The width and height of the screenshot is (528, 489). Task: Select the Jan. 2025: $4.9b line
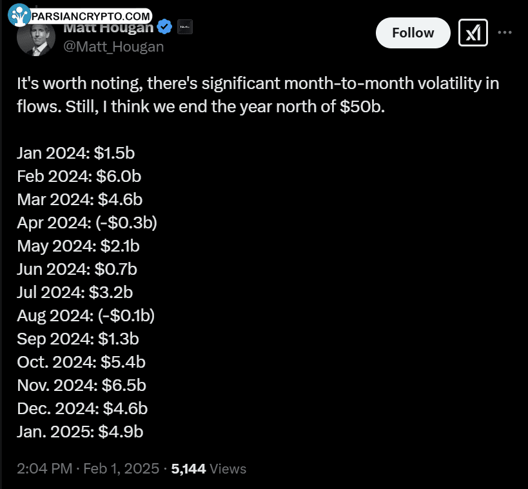80,432
